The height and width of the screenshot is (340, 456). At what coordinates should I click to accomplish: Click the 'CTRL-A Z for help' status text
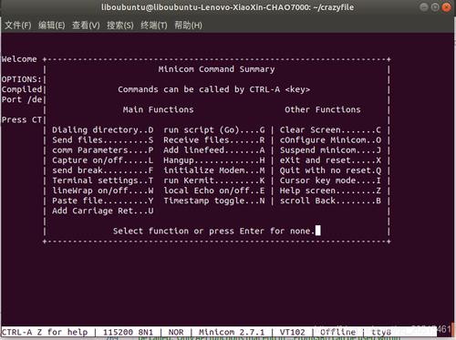[x=45, y=332]
